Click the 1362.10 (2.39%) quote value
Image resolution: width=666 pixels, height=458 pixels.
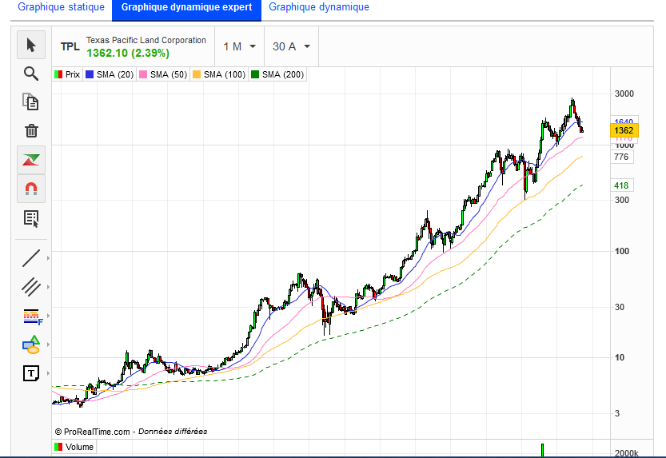[x=128, y=53]
